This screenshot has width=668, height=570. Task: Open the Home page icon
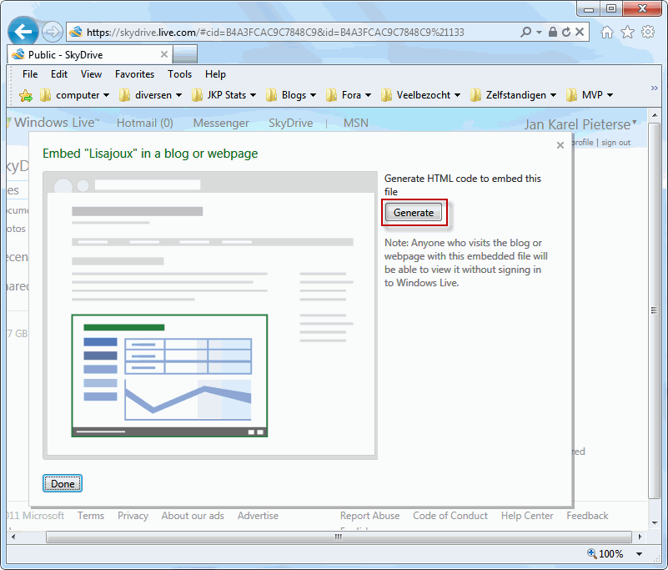pyautogui.click(x=607, y=32)
